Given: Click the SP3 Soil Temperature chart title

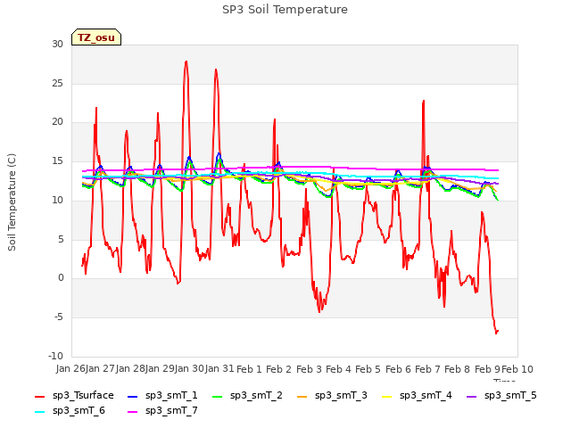Looking at the screenshot, I should [x=285, y=10].
